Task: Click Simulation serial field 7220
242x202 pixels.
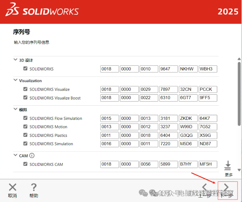Action: point(168,144)
